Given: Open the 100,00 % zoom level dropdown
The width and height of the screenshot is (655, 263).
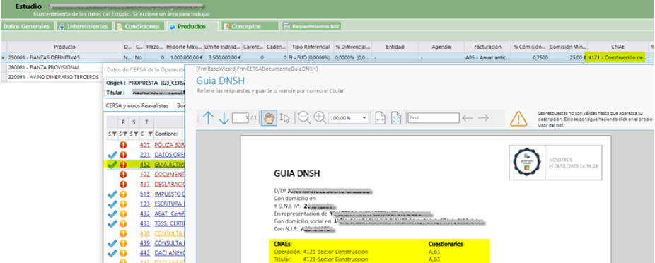Looking at the screenshot, I should coord(364,118).
